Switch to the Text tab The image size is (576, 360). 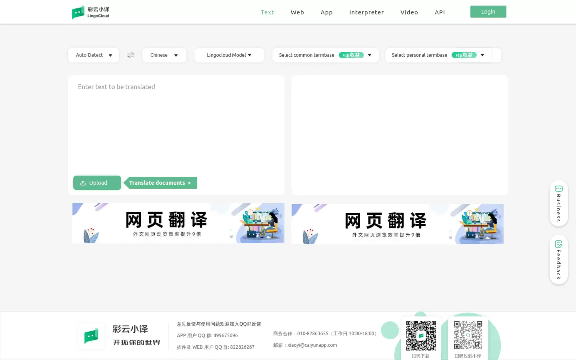[x=268, y=12]
